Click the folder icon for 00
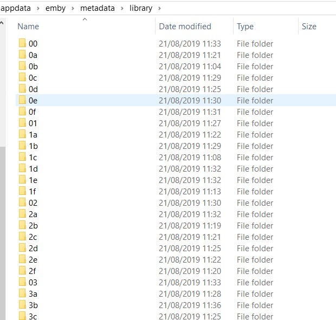Screen dimensions: 336x320 [x=22, y=43]
